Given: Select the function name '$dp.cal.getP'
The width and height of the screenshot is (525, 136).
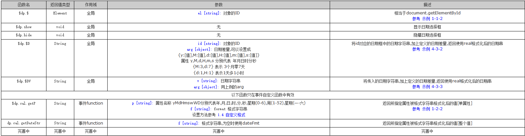Looking at the screenshot, I should click(x=24, y=103).
